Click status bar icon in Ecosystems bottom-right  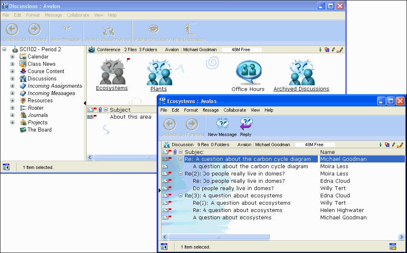coord(392,247)
